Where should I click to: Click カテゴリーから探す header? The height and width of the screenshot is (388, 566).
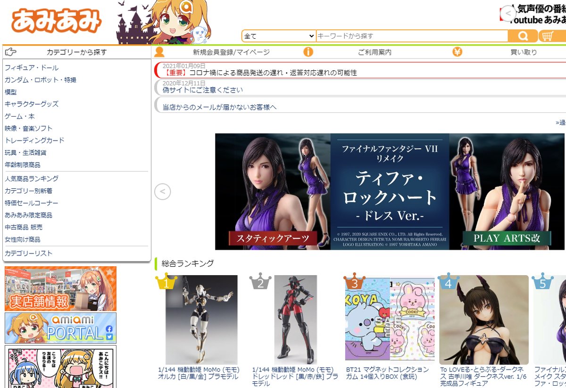(77, 52)
